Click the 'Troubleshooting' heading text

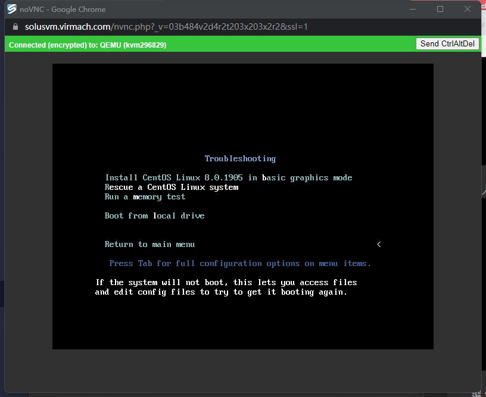click(x=240, y=158)
